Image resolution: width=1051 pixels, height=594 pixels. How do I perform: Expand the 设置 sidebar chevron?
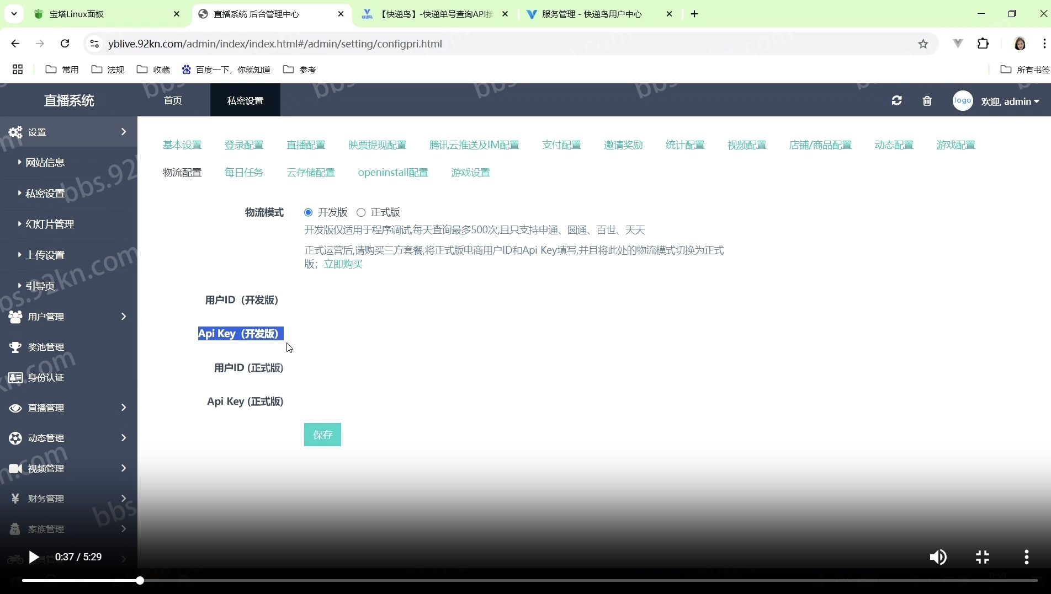tap(124, 132)
